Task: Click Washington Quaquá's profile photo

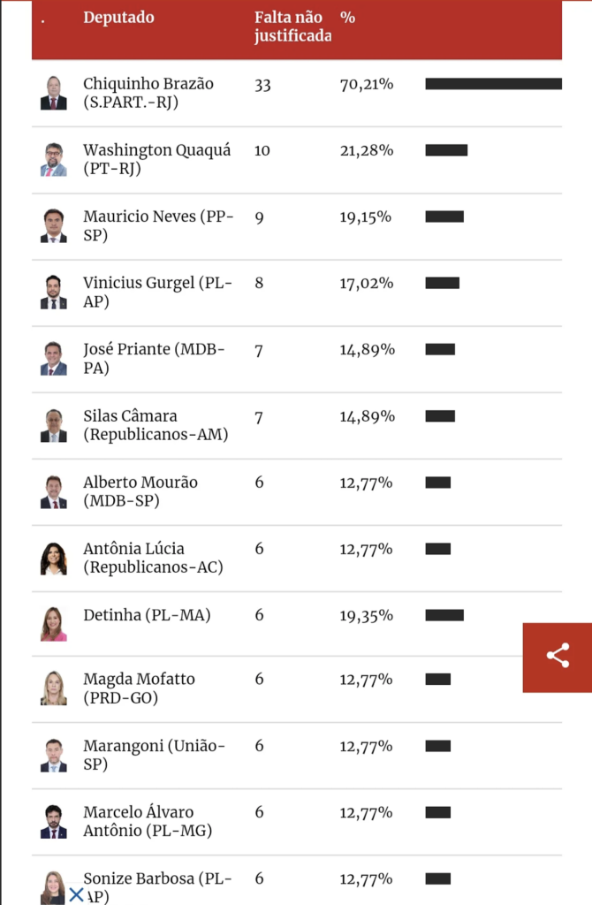Action: tap(53, 159)
